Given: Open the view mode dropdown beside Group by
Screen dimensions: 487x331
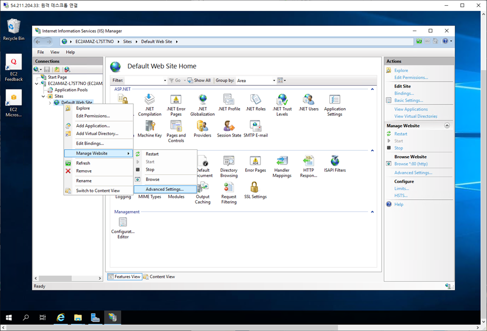Looking at the screenshot, I should tap(282, 80).
